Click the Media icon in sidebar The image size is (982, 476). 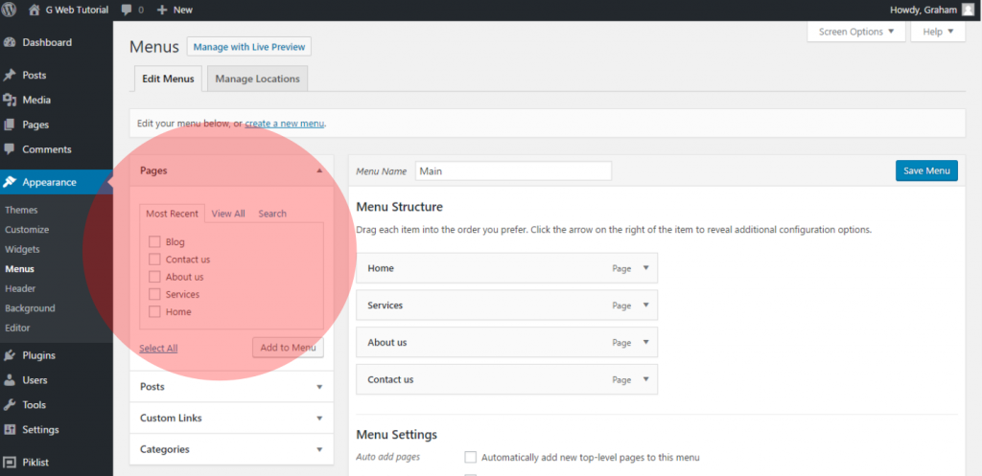click(x=10, y=100)
